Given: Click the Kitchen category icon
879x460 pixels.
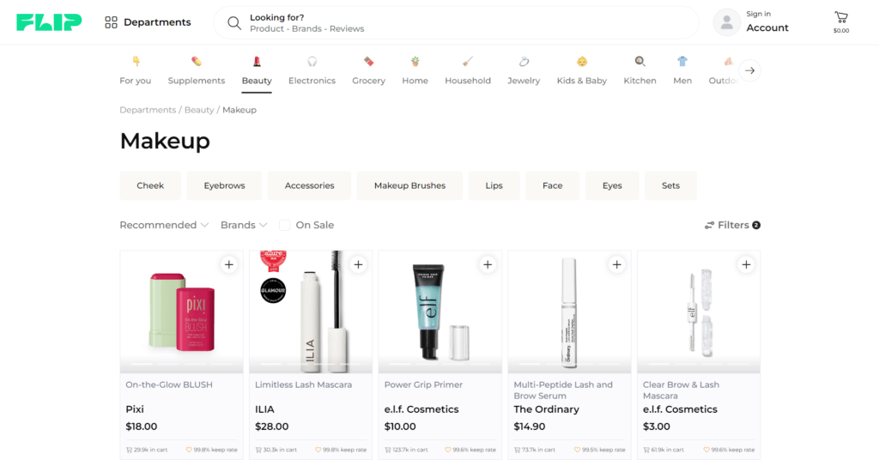Looking at the screenshot, I should point(640,61).
